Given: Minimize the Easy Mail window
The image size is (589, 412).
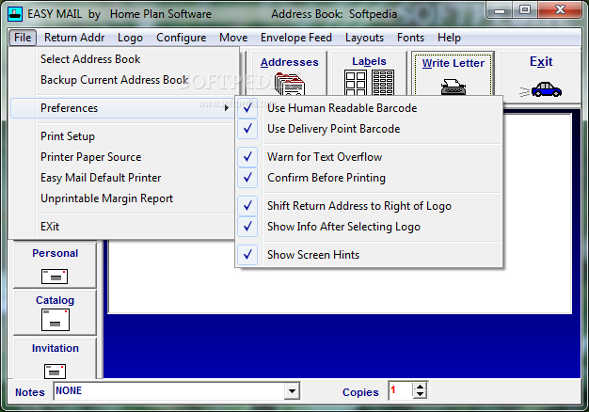Looking at the screenshot, I should click(500, 10).
